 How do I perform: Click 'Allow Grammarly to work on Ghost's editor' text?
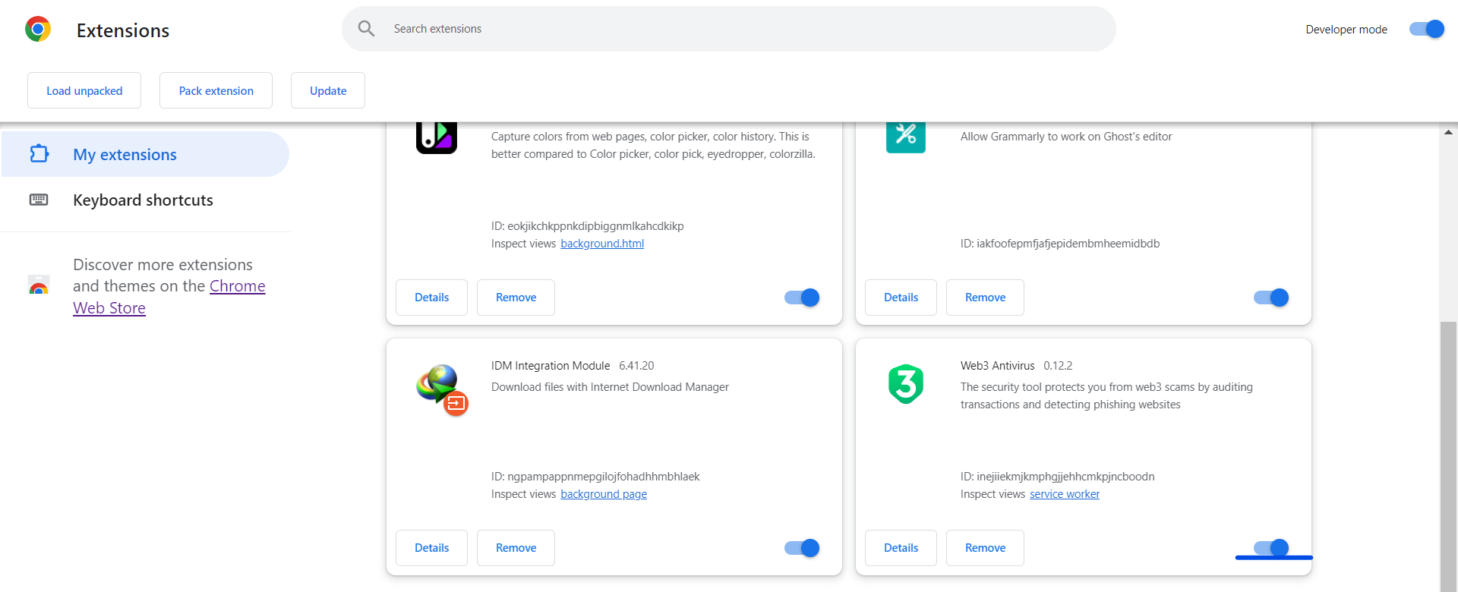[1066, 137]
